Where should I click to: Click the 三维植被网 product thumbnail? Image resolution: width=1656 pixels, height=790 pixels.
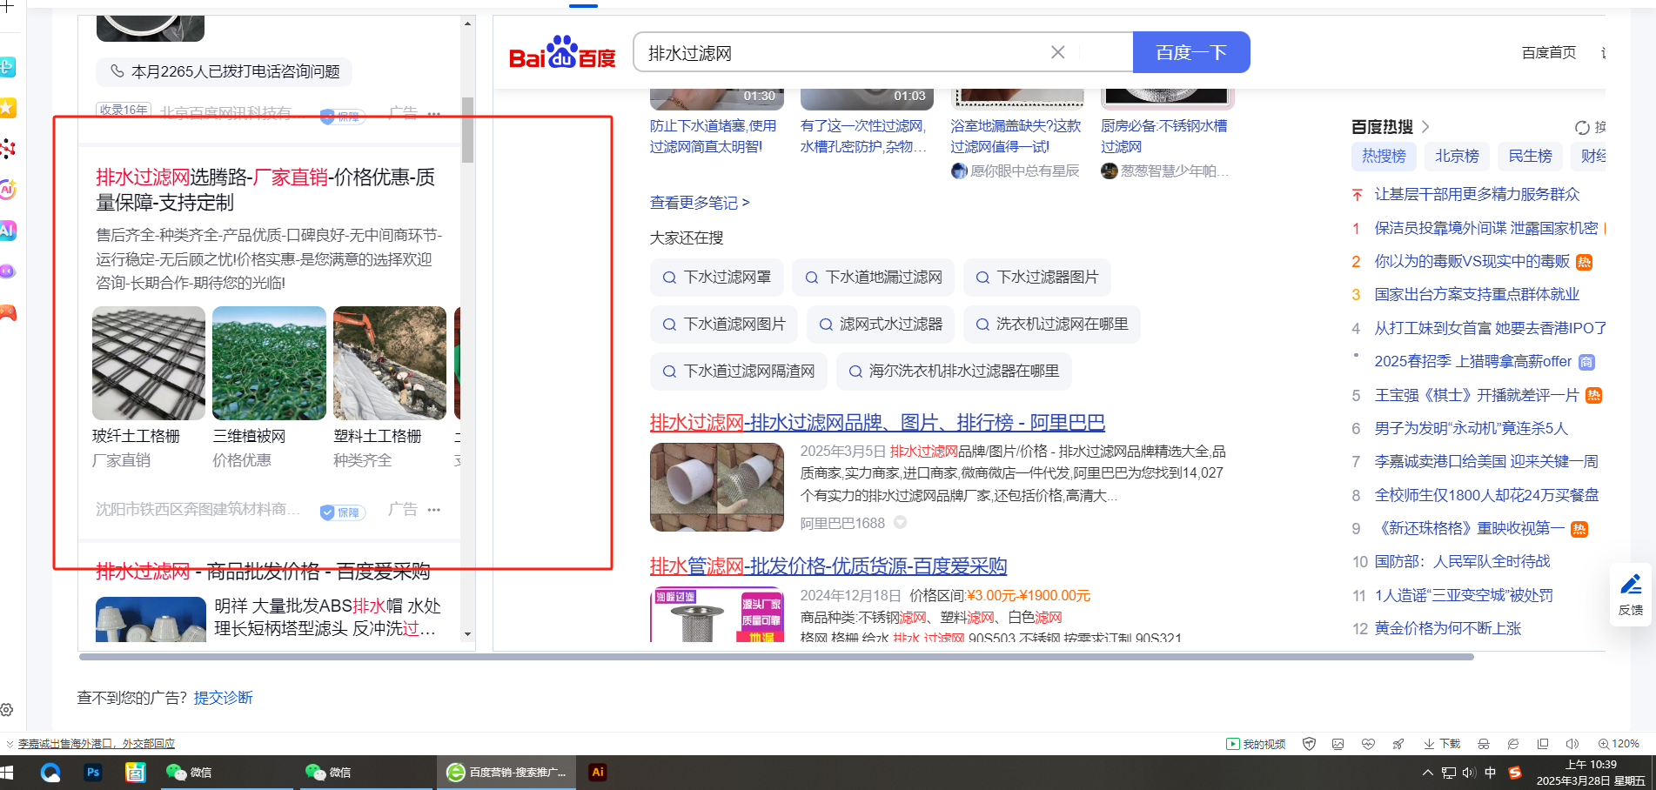(x=270, y=363)
